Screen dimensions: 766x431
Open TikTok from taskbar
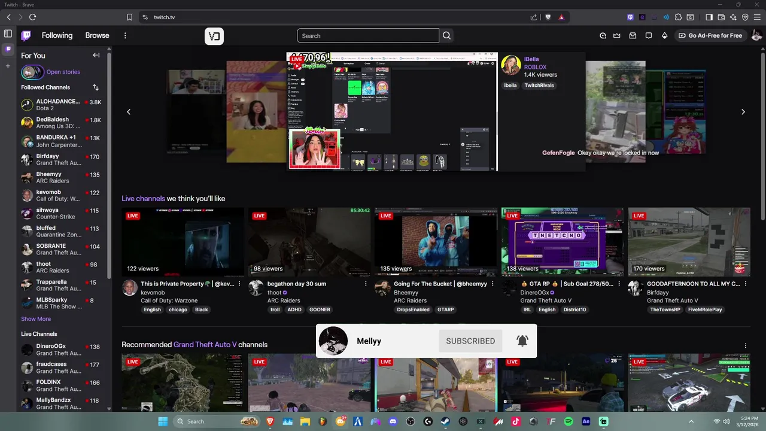click(x=516, y=421)
